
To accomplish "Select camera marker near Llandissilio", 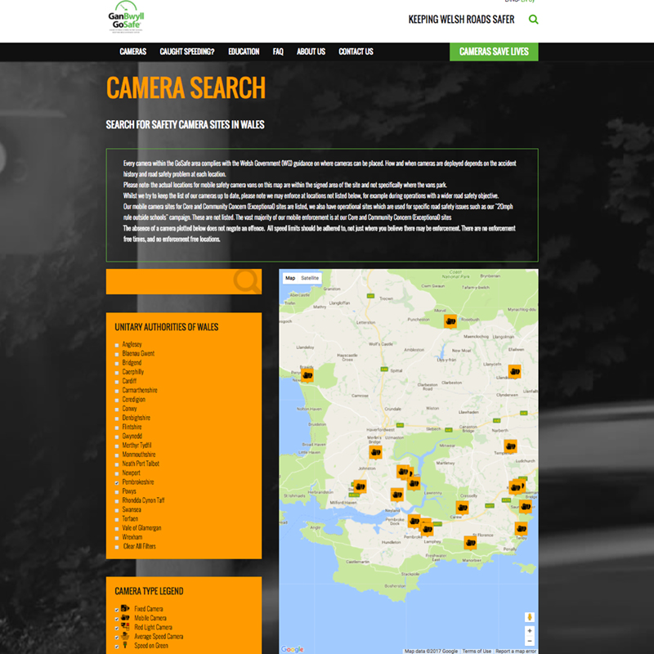I will [514, 371].
